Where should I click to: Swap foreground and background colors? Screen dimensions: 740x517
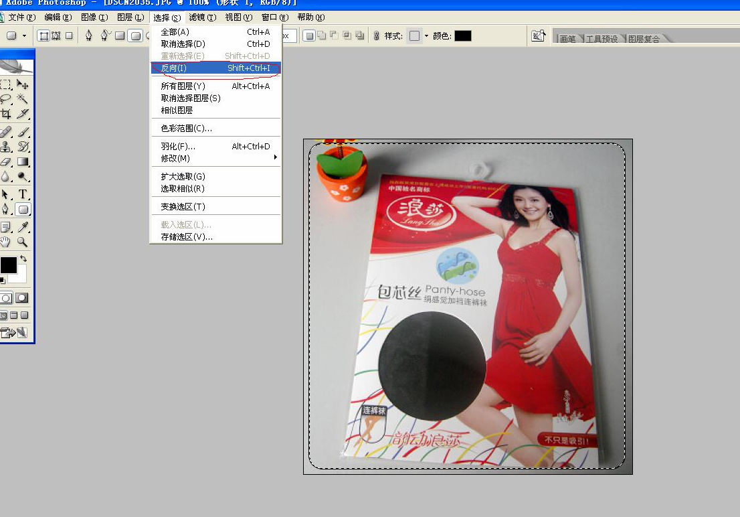click(23, 259)
